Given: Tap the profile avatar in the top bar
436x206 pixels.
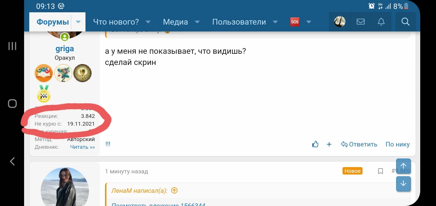Looking at the screenshot, I should 340,21.
